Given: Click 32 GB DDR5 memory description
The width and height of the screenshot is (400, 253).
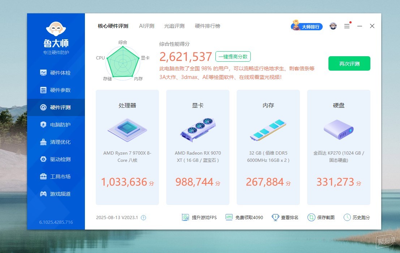Looking at the screenshot, I should 268,156.
